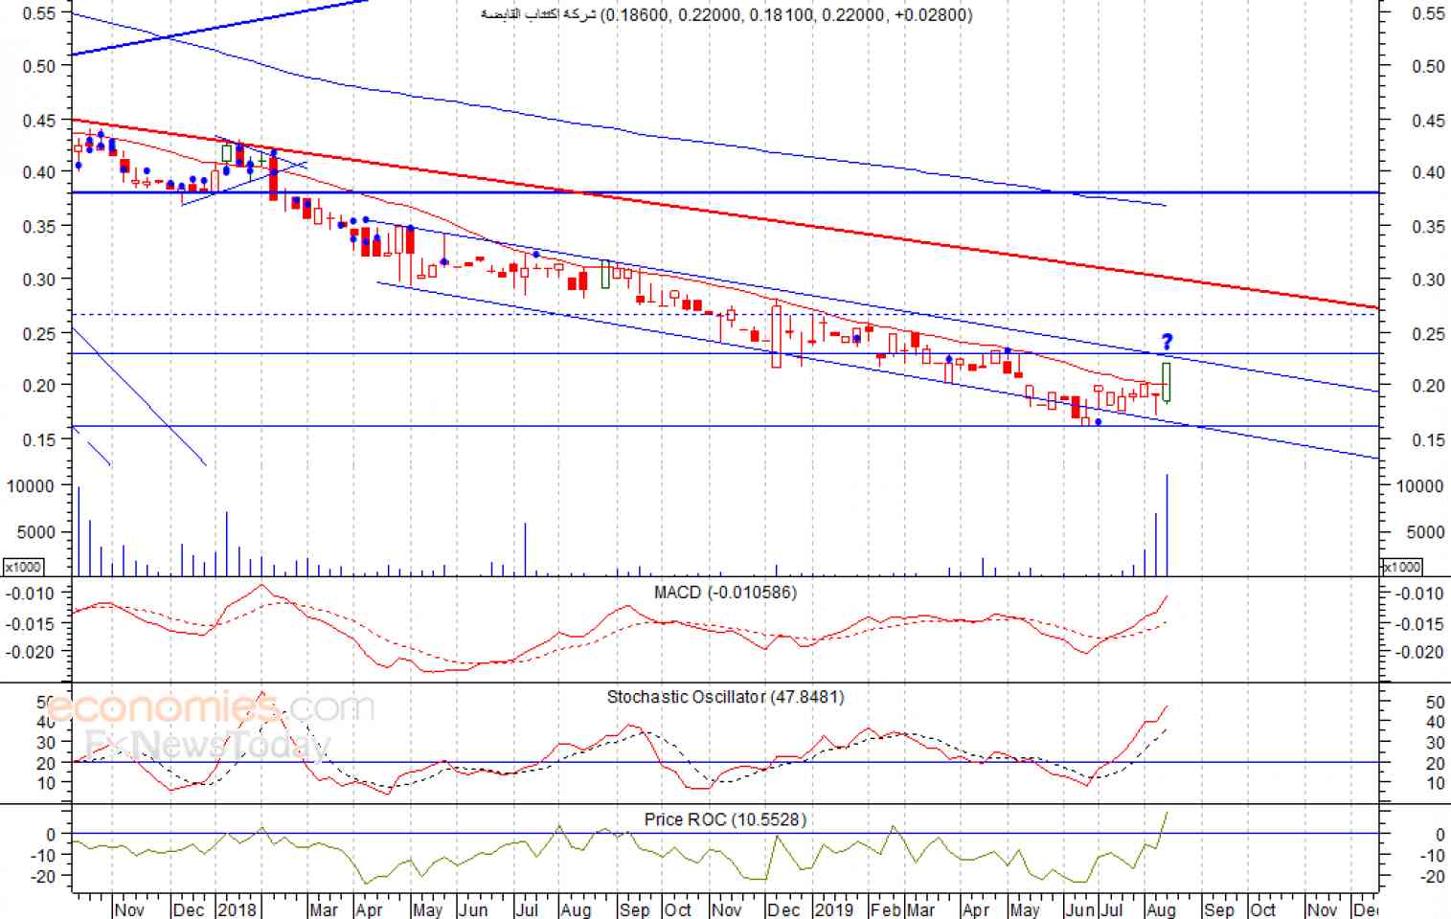Click the tall blue volume bar at July 2018
1451x919 pixels.
pyautogui.click(x=525, y=549)
